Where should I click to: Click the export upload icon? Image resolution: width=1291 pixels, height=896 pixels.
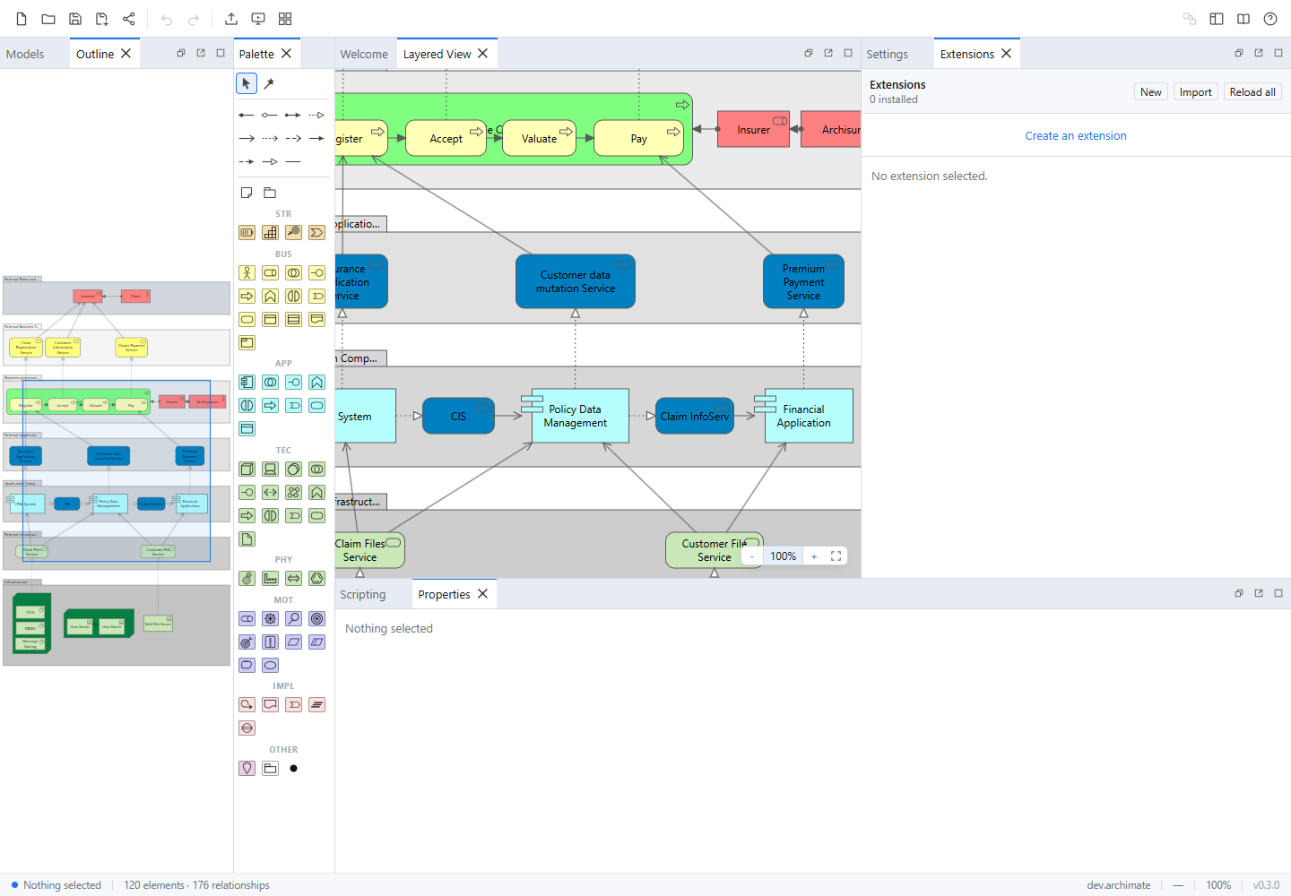231,19
